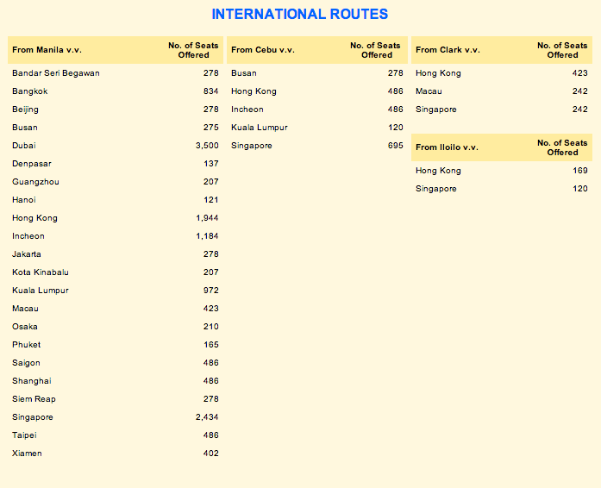Viewport: 601px width, 488px height.
Task: Click Phuket in Manila list
Action: pyautogui.click(x=27, y=345)
